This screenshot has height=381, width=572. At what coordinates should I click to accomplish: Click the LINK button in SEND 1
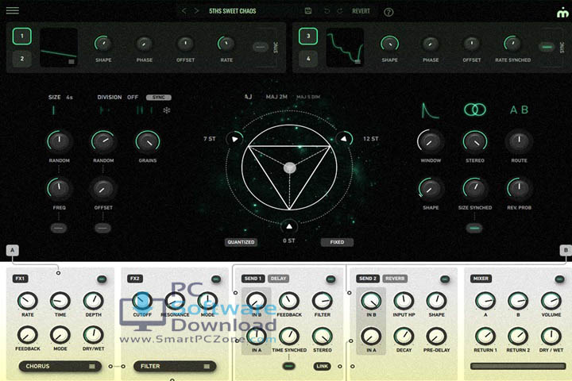pyautogui.click(x=322, y=366)
